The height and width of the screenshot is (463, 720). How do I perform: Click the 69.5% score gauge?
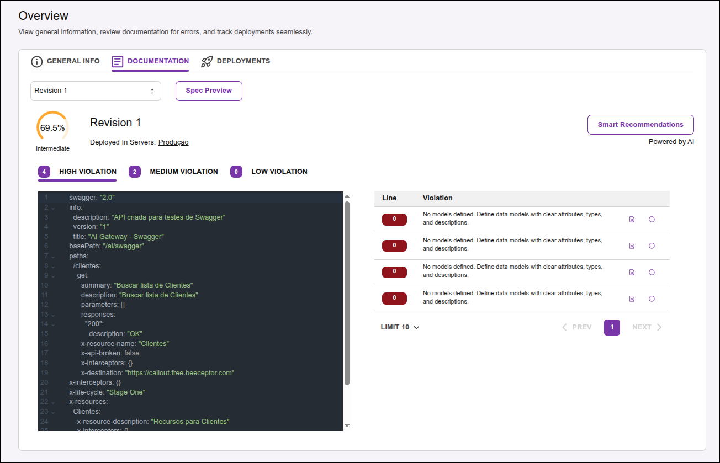[52, 127]
